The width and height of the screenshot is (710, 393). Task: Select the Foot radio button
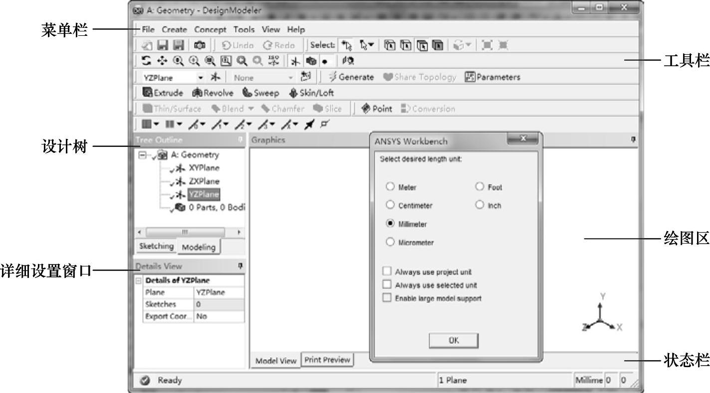[x=479, y=187]
